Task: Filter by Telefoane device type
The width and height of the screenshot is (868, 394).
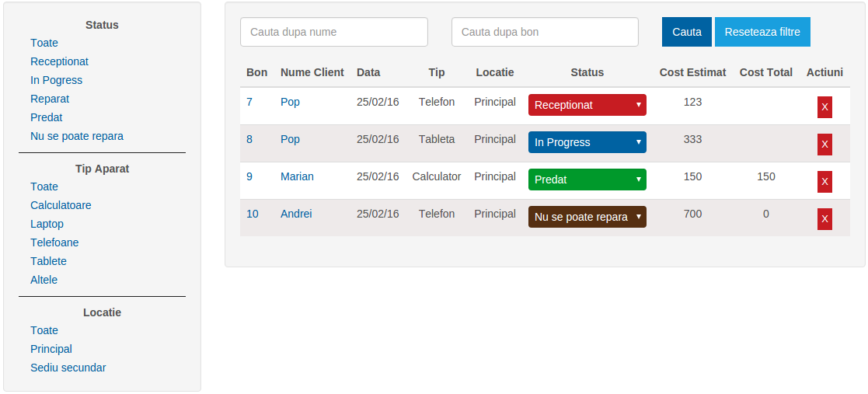Action: click(54, 242)
